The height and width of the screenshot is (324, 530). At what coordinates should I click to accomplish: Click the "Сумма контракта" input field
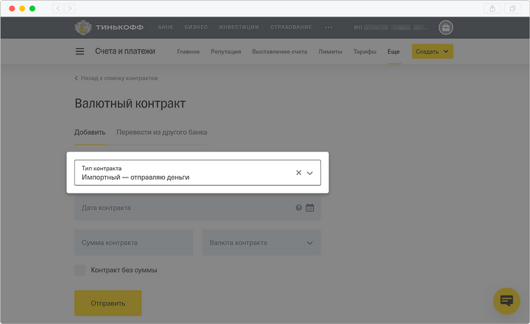133,243
